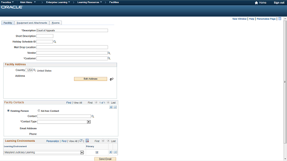287x161 pixels.
Task: Select Existing Person radio option
Action: coord(8,110)
